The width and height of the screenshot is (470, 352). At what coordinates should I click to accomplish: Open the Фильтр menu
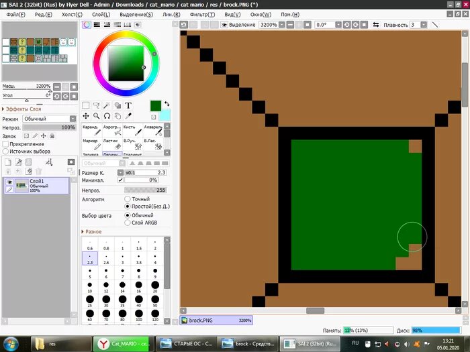click(202, 14)
